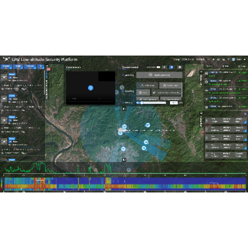The height and width of the screenshot is (248, 248).
Task: Select the third layout button in the control panel header
Action: coord(180,67)
